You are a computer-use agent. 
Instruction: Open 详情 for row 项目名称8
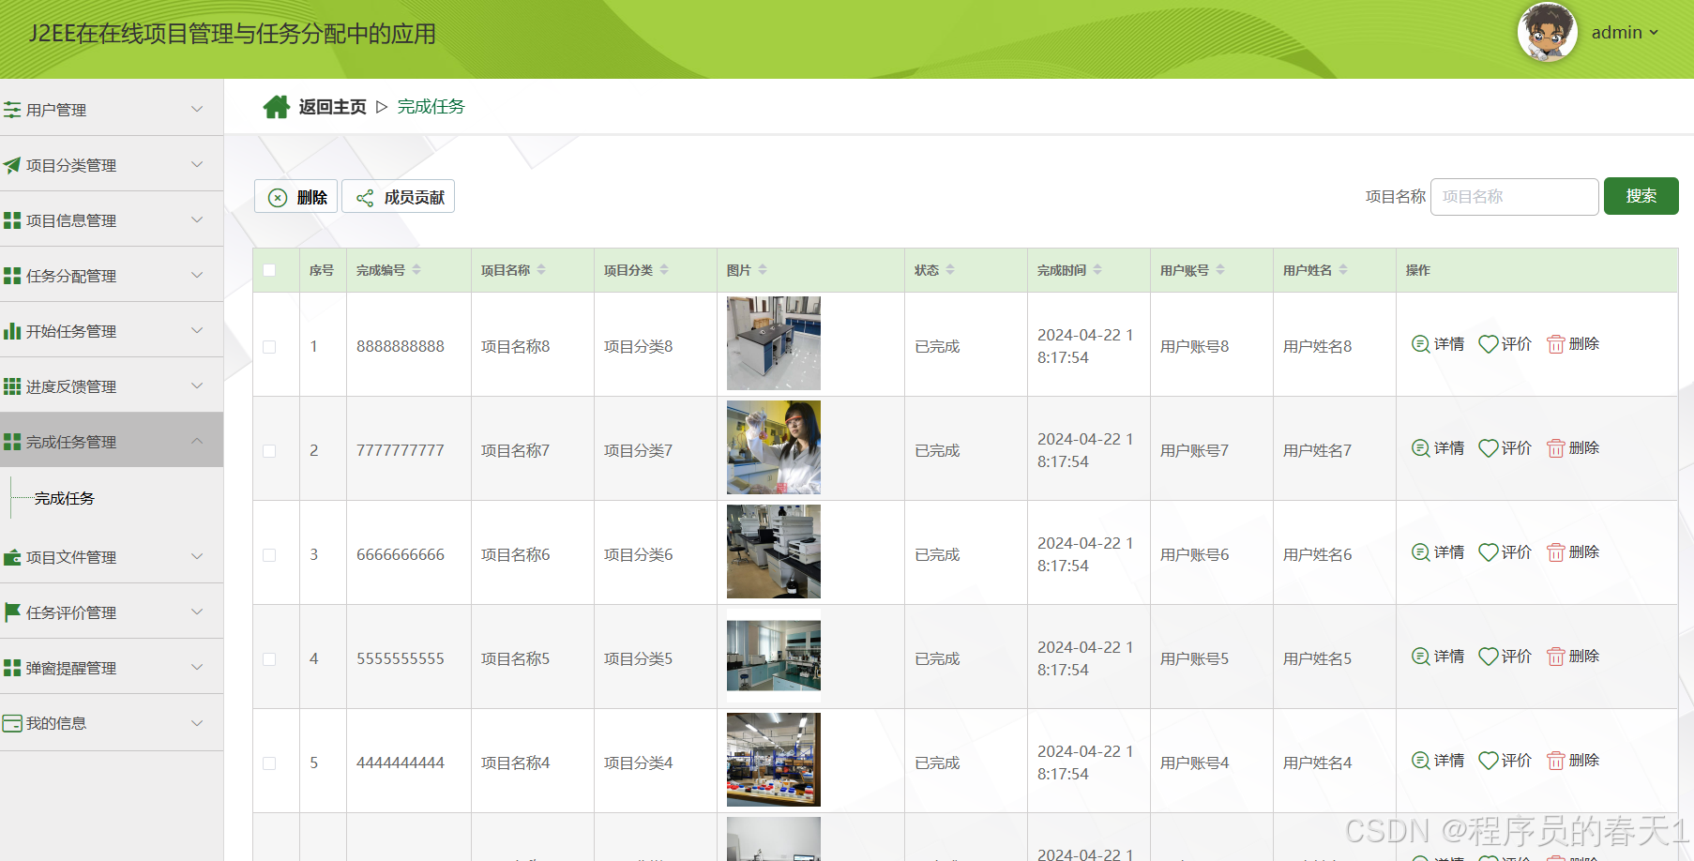click(x=1438, y=344)
